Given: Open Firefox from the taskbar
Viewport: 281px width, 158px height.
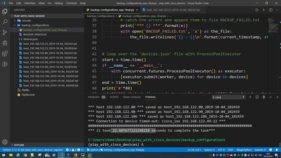Looking at the screenshot, I should (76, 155).
